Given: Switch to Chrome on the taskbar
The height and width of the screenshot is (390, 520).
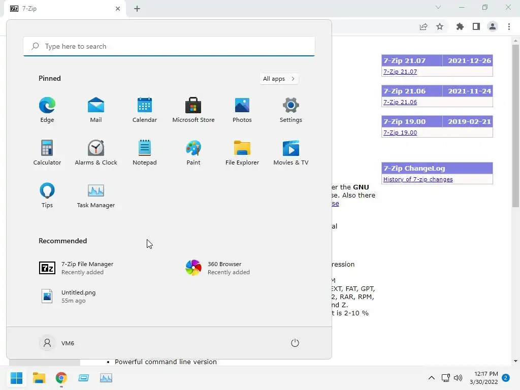Looking at the screenshot, I should point(61,378).
